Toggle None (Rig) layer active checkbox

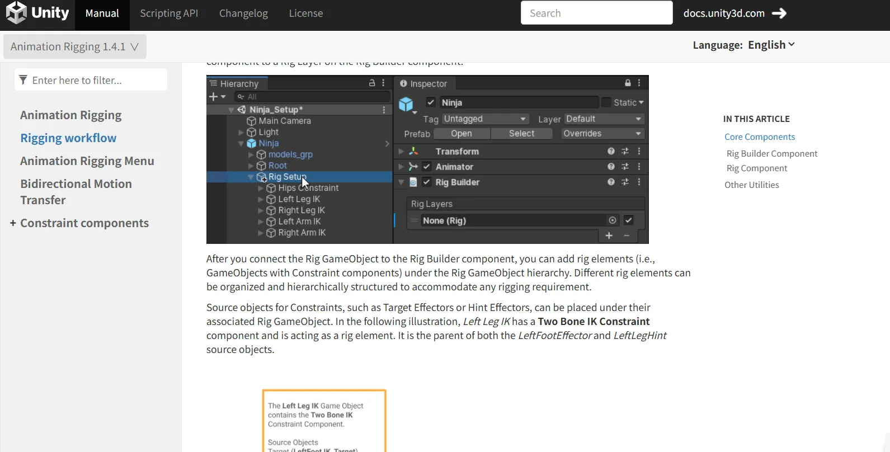tap(629, 220)
